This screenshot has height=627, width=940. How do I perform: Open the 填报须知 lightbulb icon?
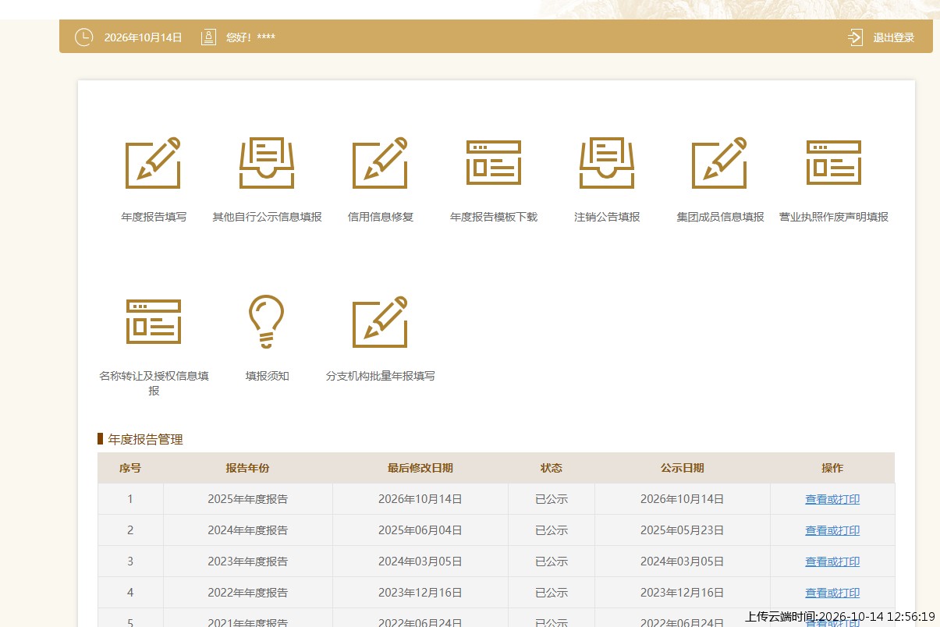[267, 322]
